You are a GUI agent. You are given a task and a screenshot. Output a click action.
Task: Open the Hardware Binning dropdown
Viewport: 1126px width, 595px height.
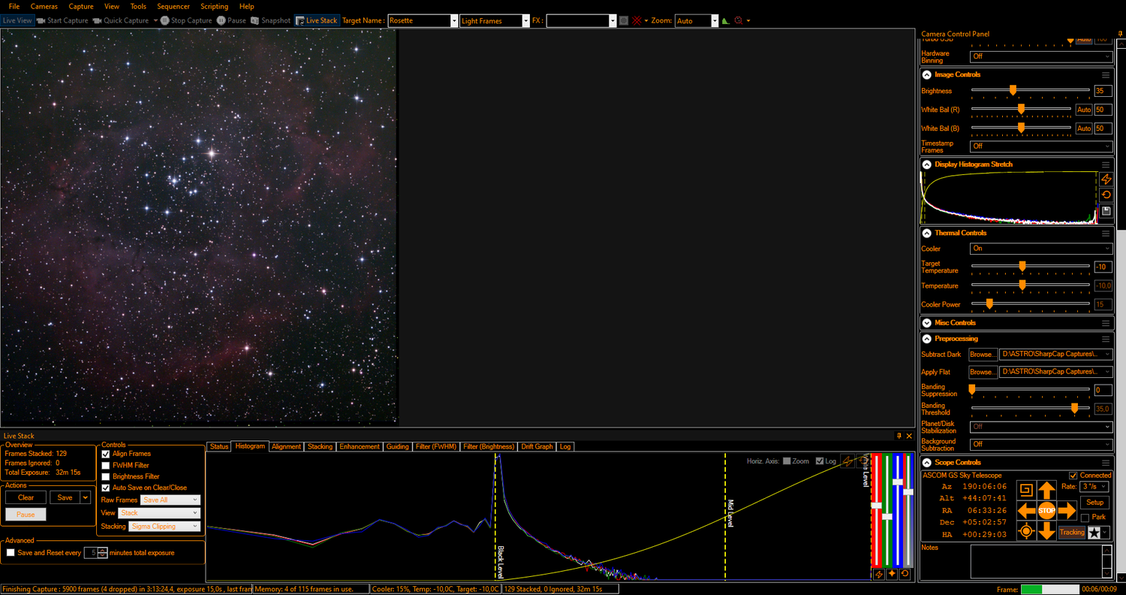coord(1041,56)
